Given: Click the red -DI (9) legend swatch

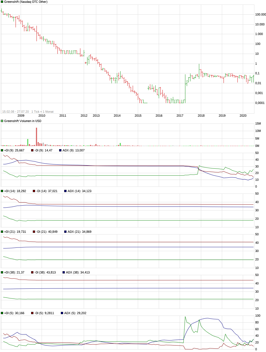Looking at the screenshot, I should [x=32, y=150].
